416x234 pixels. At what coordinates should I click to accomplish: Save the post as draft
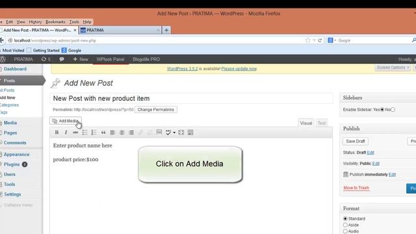coord(356,141)
